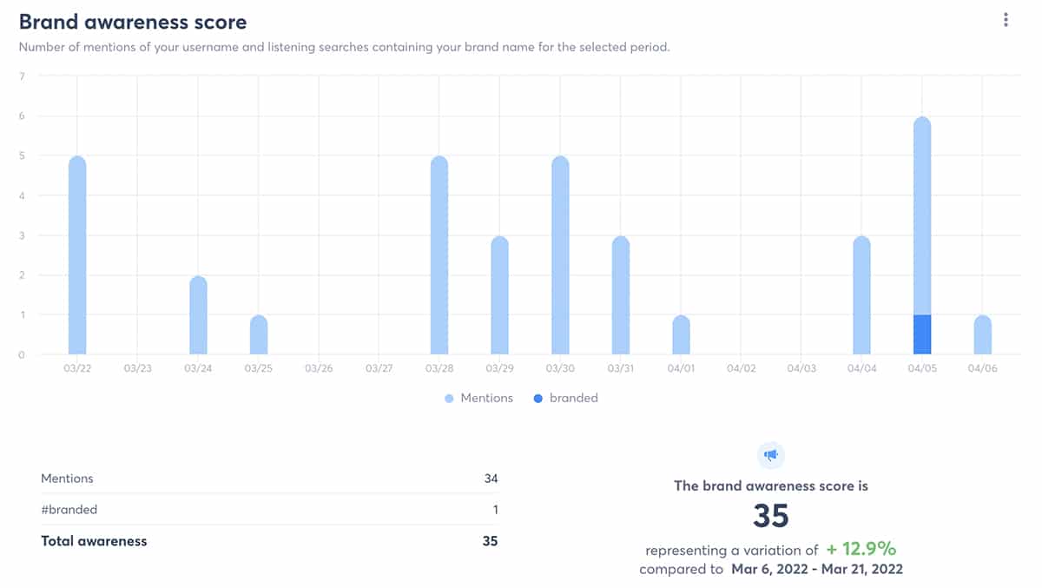The image size is (1042, 588).
Task: Click the Mentions row in summary table
Action: click(269, 479)
